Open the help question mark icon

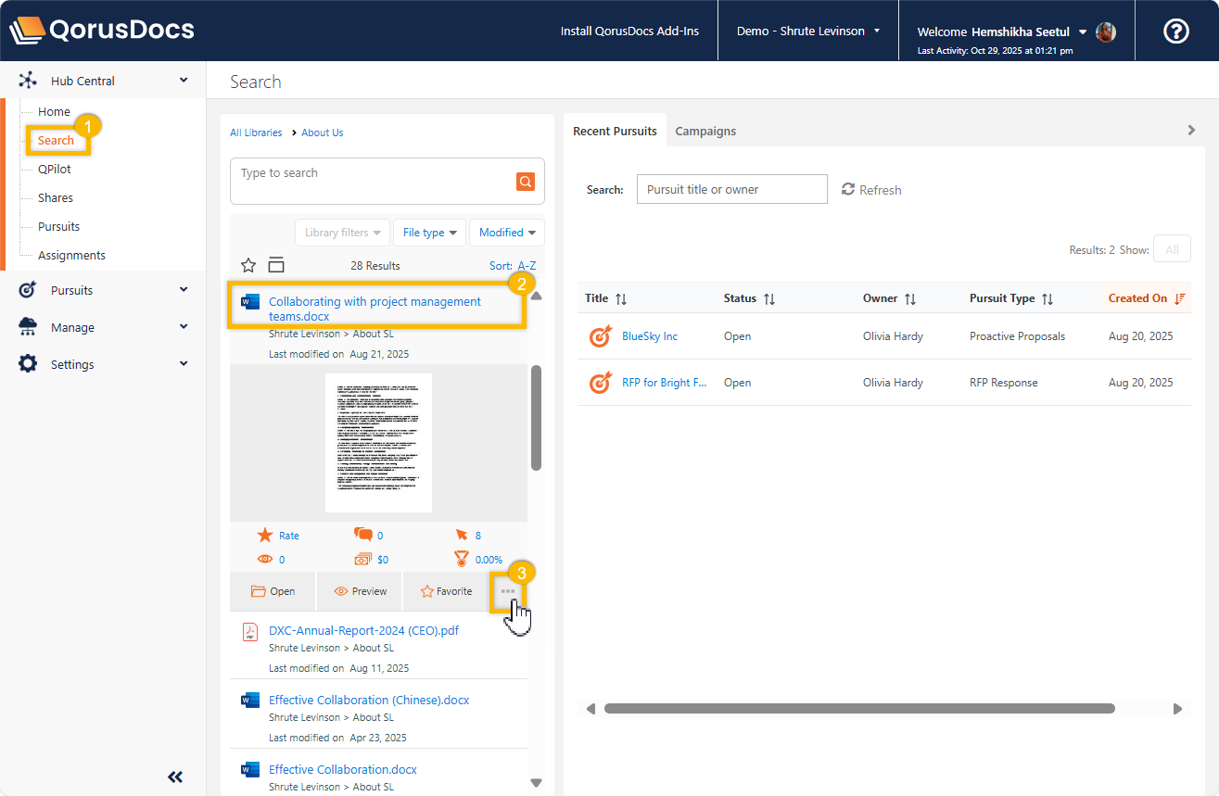click(x=1175, y=31)
